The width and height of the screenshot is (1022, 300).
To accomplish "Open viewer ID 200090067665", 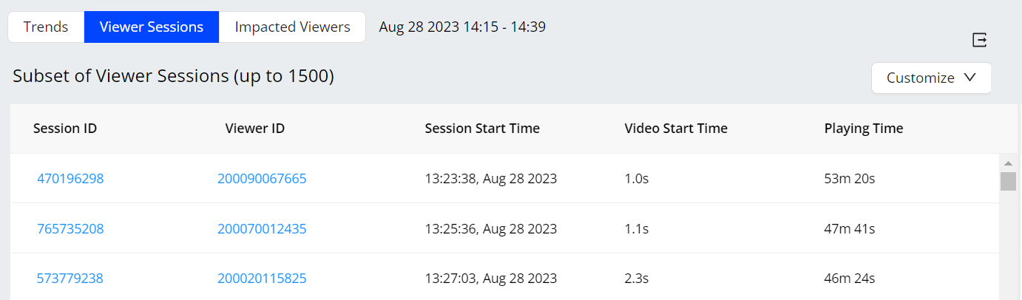I will point(262,178).
